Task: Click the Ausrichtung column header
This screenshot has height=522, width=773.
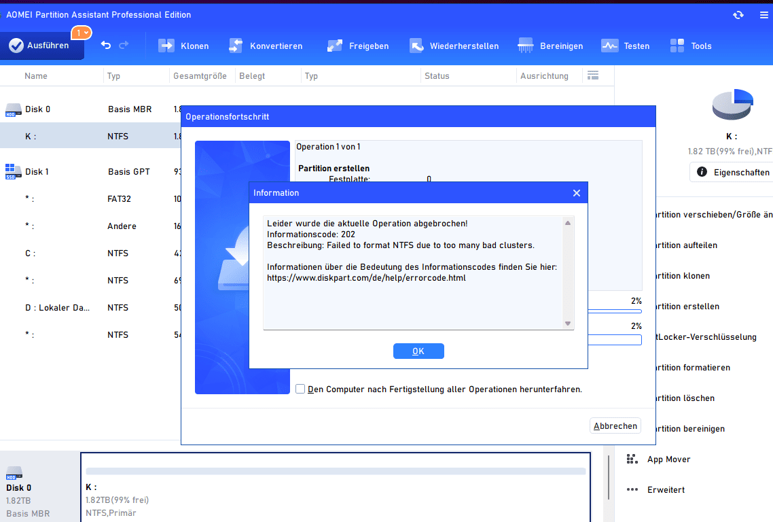Action: coord(544,76)
